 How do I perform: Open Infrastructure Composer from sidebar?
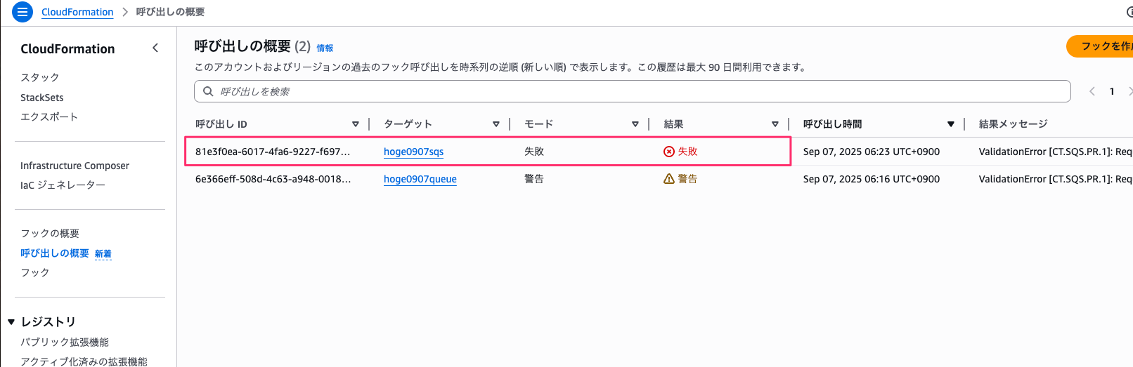(x=75, y=166)
